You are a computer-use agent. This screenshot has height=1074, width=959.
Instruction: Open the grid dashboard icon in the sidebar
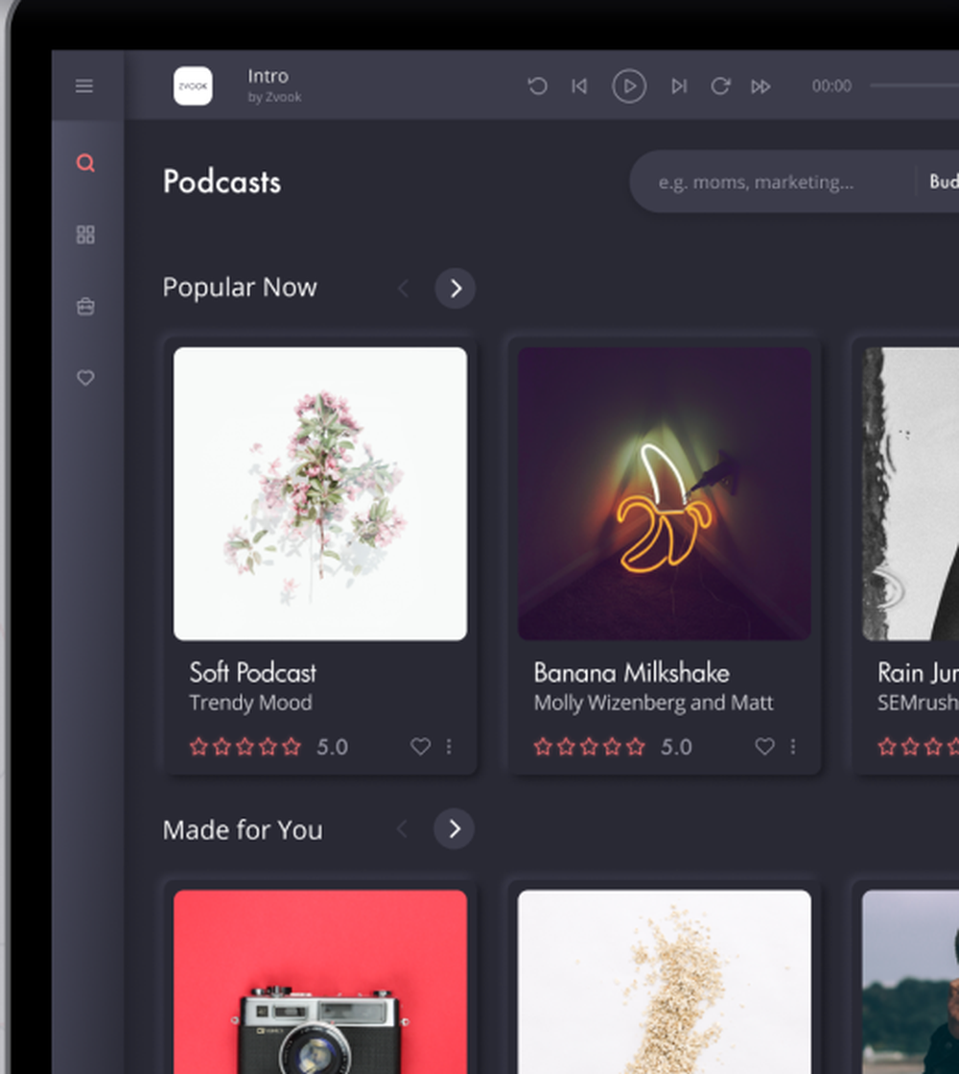(x=85, y=234)
